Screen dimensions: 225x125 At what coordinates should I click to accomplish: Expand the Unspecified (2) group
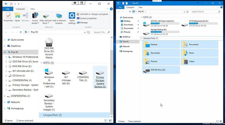pos(41,115)
